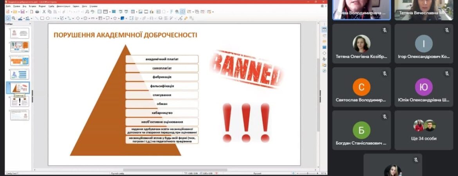Select slide 7 thumbnail in slide panel
This screenshot has height=176, width=458.
coord(20,115)
